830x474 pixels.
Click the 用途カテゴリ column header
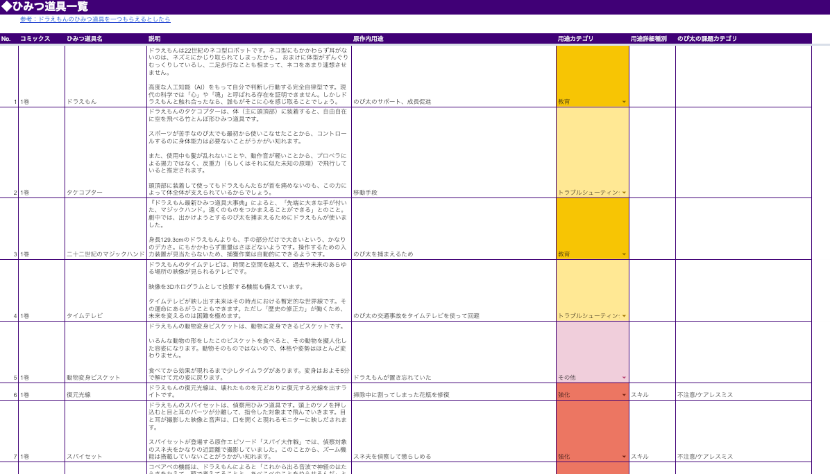click(575, 39)
